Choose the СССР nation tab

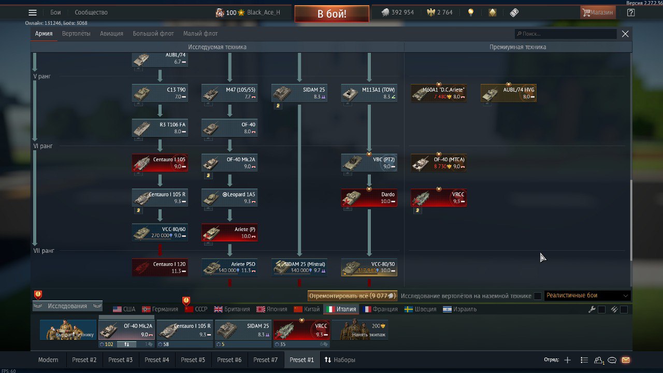196,309
